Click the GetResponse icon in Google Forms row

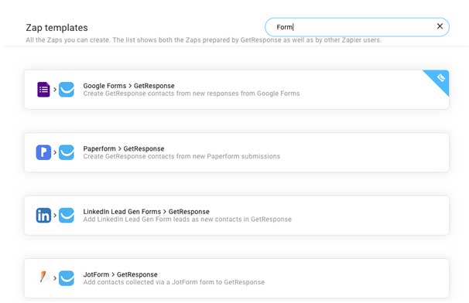[x=67, y=90]
